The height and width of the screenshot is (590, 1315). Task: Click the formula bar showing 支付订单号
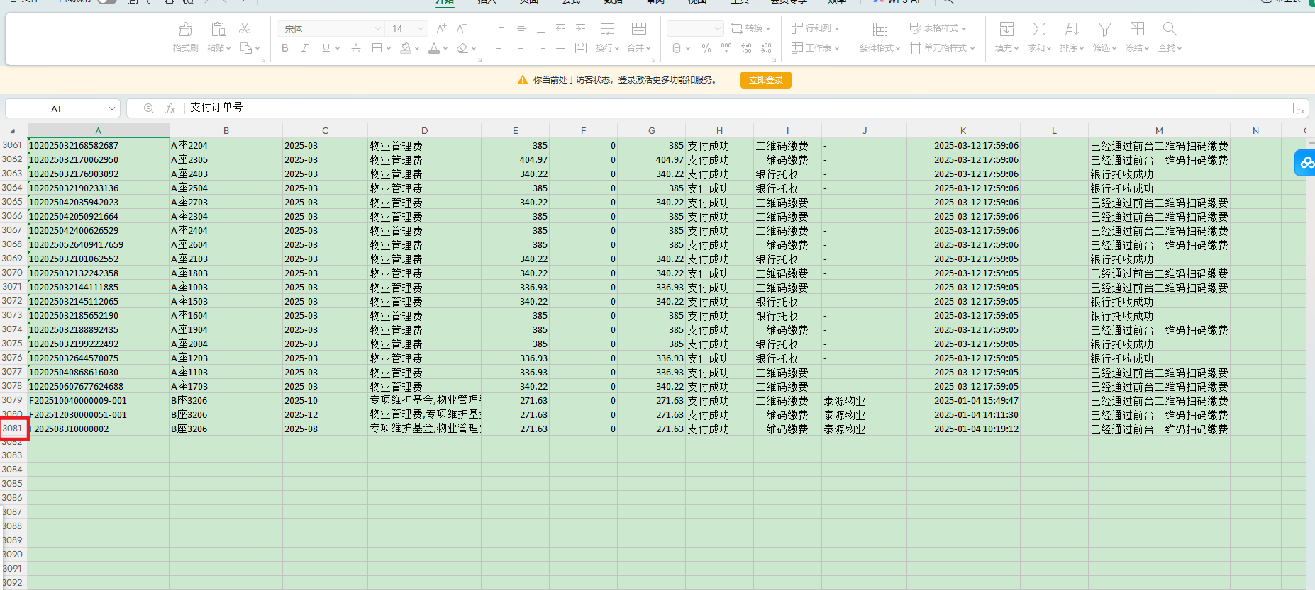point(738,108)
